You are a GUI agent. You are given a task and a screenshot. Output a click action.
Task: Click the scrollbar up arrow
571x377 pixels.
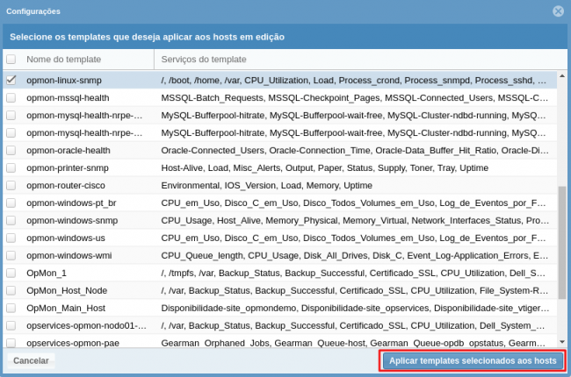(x=562, y=76)
